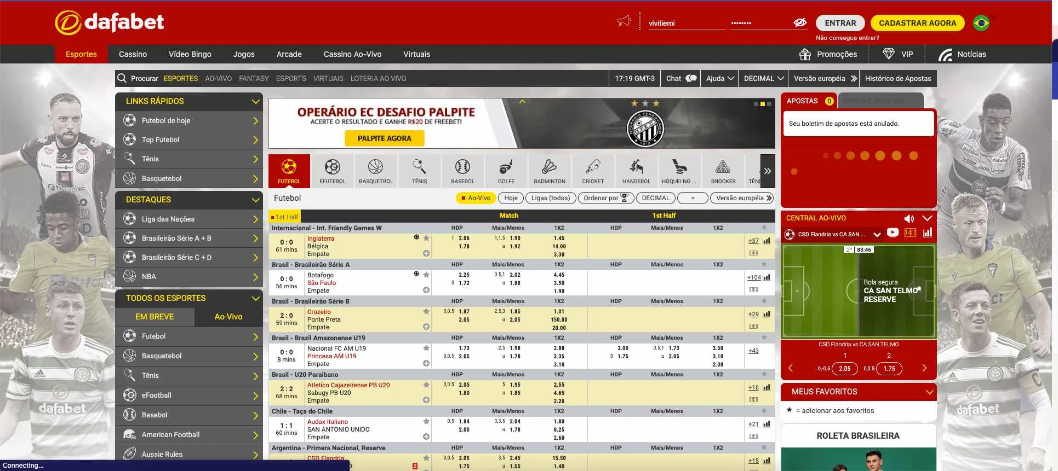This screenshot has height=471, width=1058.
Task: Show more sports with double-arrow icon
Action: pyautogui.click(x=768, y=171)
